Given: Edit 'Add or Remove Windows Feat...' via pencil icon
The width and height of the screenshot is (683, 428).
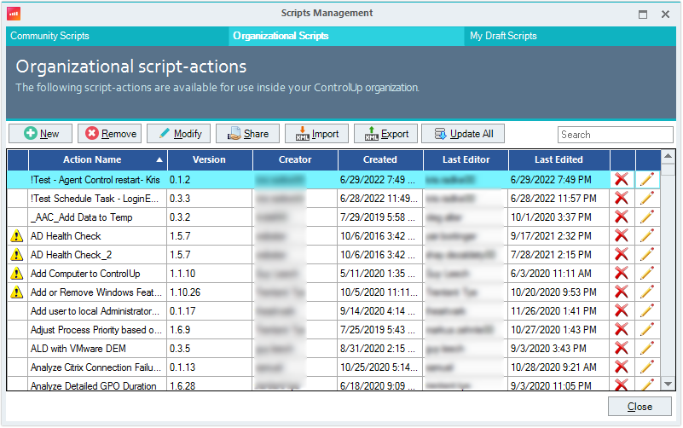Looking at the screenshot, I should tap(647, 292).
